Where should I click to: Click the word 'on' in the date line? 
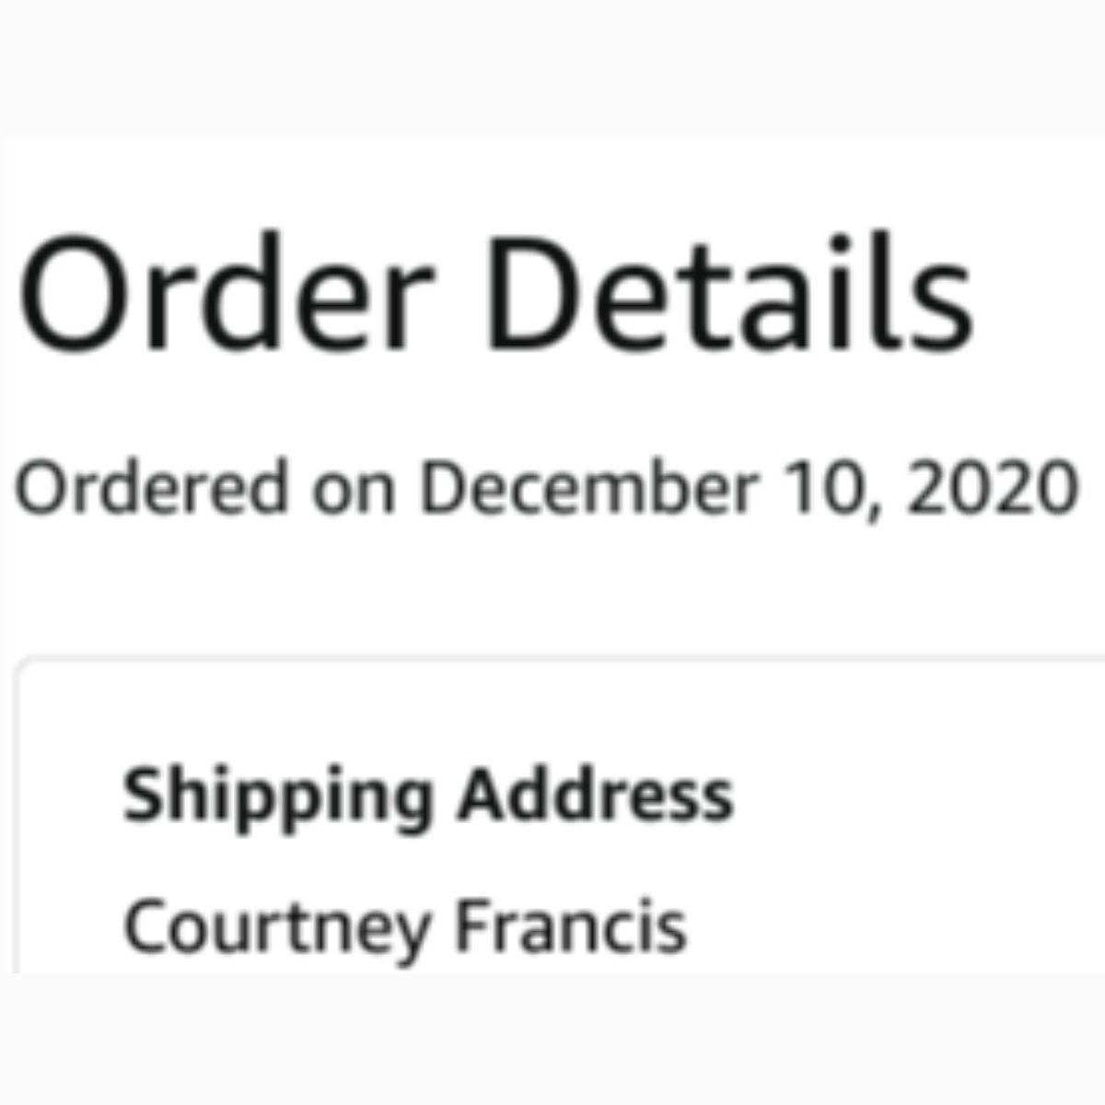354,490
